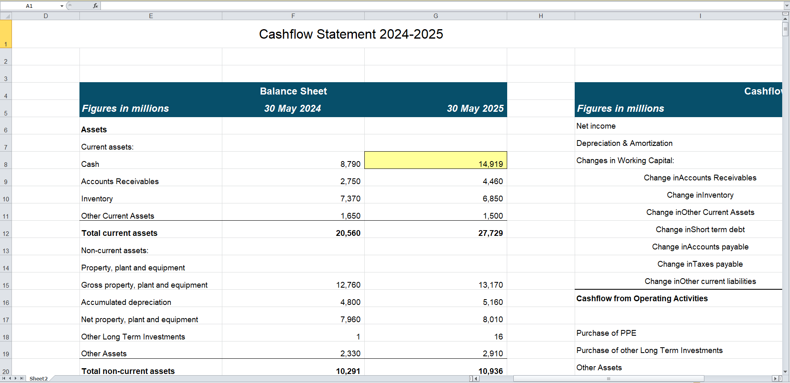Image resolution: width=790 pixels, height=383 pixels.
Task: Select the yellow Cash cell 14,919
Action: [436, 160]
